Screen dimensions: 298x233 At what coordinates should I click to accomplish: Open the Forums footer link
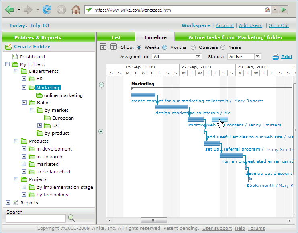click(257, 228)
